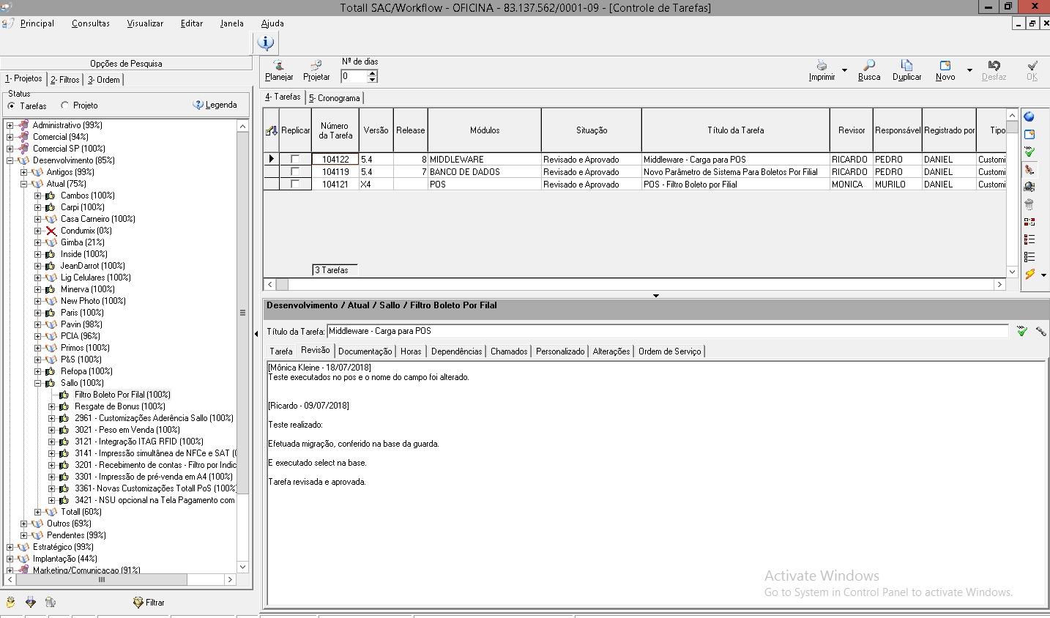Collapse the Sallo (100%) tree node
Image resolution: width=1050 pixels, height=618 pixels.
click(x=38, y=383)
